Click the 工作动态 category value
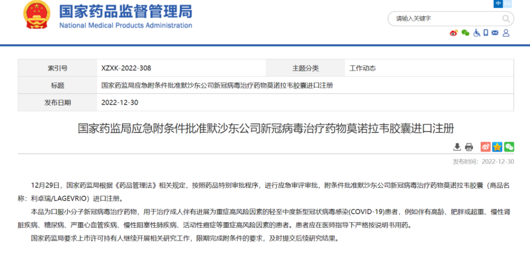 pyautogui.click(x=362, y=68)
